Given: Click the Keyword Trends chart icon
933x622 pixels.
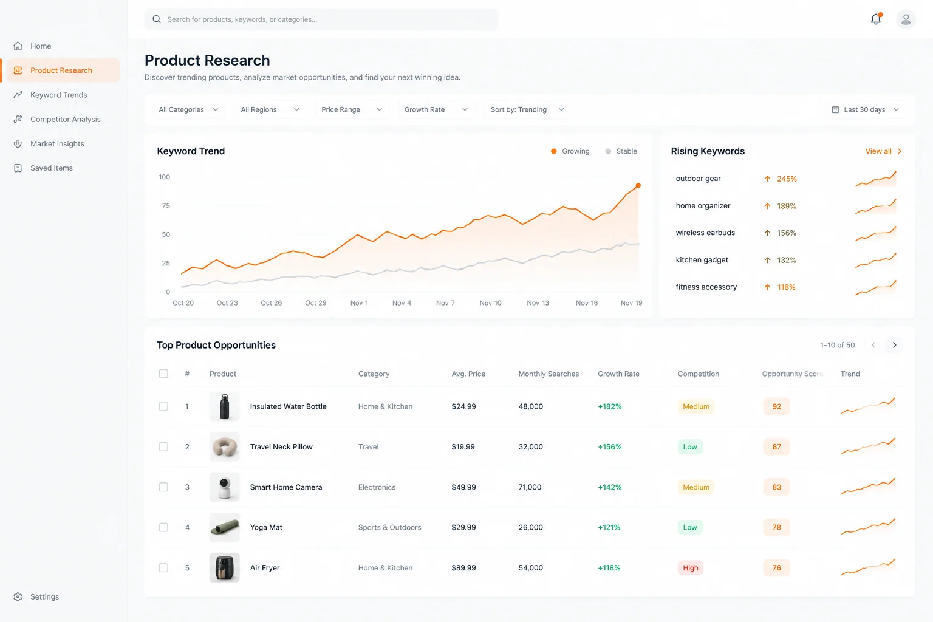Looking at the screenshot, I should [x=18, y=95].
